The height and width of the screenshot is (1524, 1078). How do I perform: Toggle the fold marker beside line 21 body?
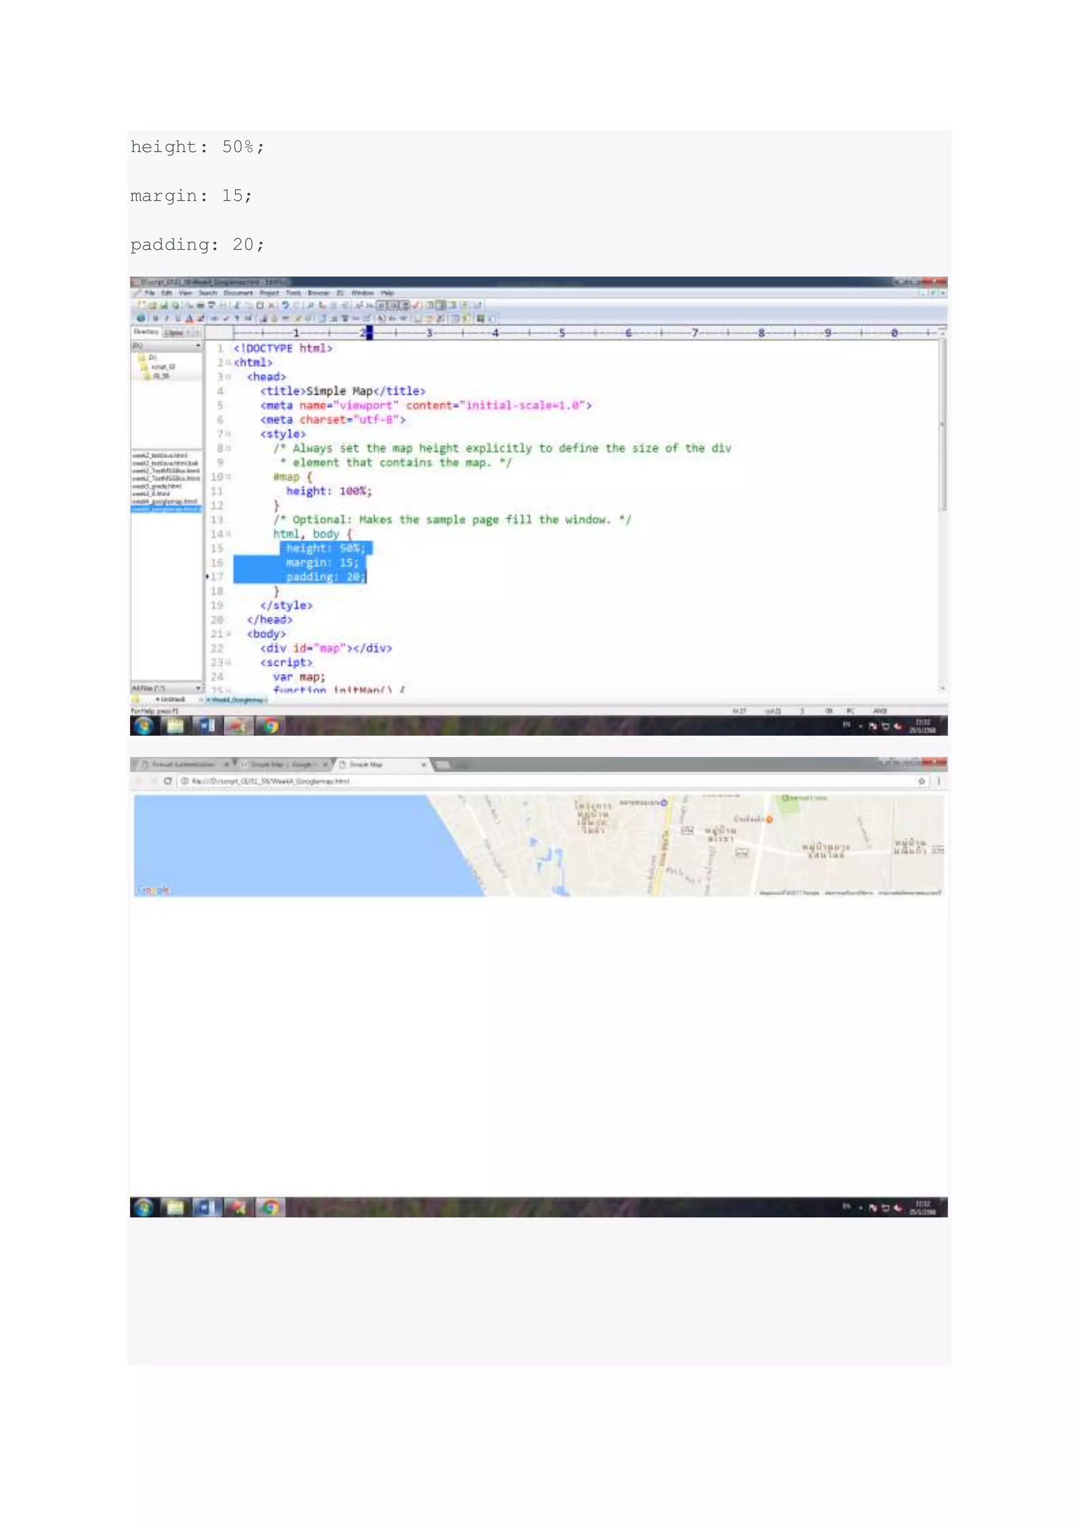229,634
